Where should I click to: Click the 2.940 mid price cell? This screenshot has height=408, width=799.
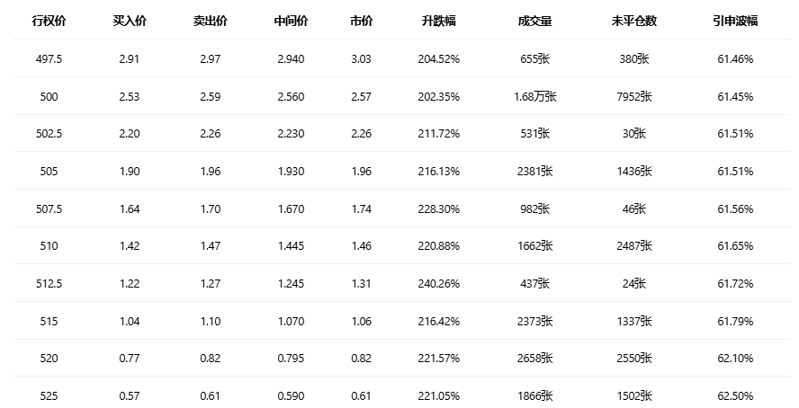290,58
